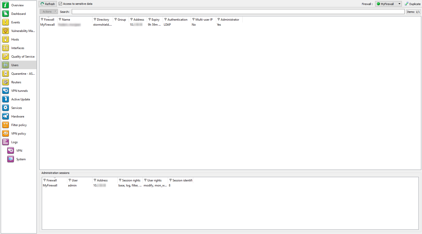Filter the Administrator column

tap(219, 19)
